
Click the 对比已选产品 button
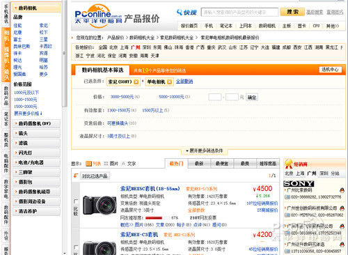(95, 176)
